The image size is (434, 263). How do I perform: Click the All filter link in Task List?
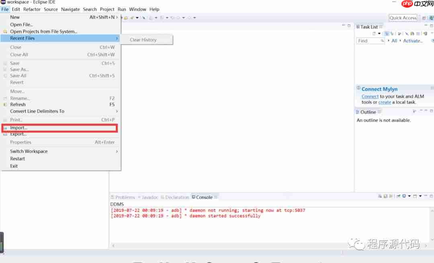394,41
